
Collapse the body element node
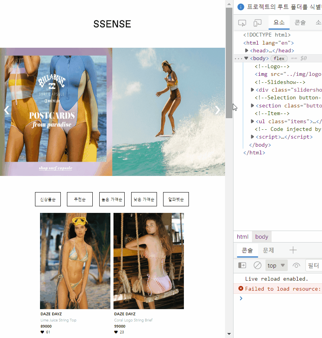point(246,58)
